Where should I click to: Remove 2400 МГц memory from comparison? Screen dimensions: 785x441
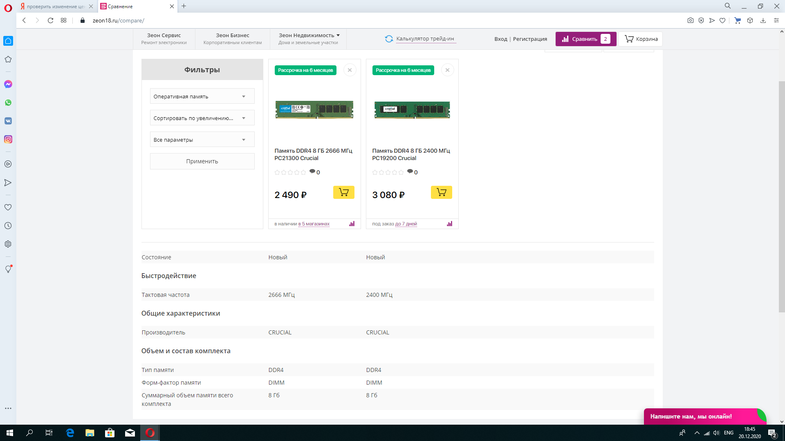(448, 70)
